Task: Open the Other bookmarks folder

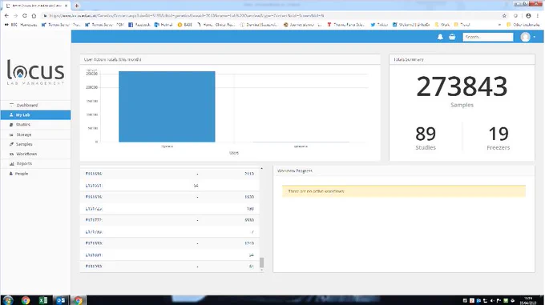Action: (523, 25)
